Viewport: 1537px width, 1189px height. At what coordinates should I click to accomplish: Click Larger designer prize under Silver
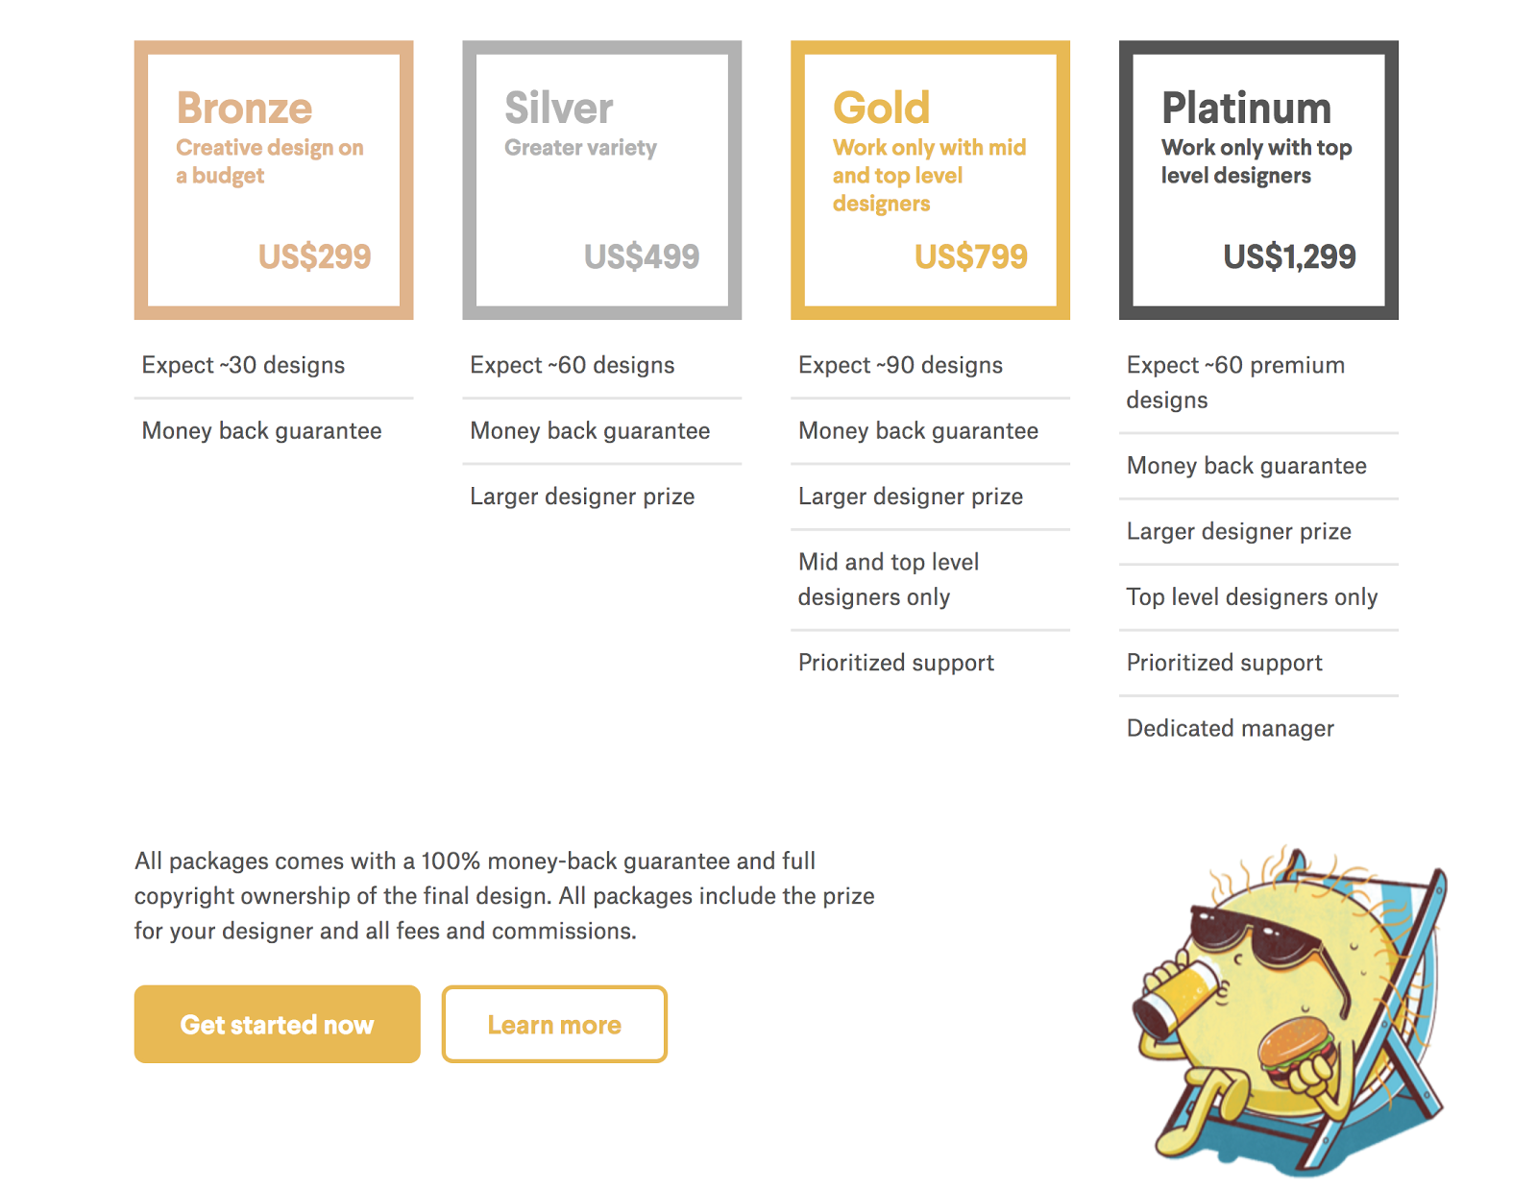pos(582,497)
